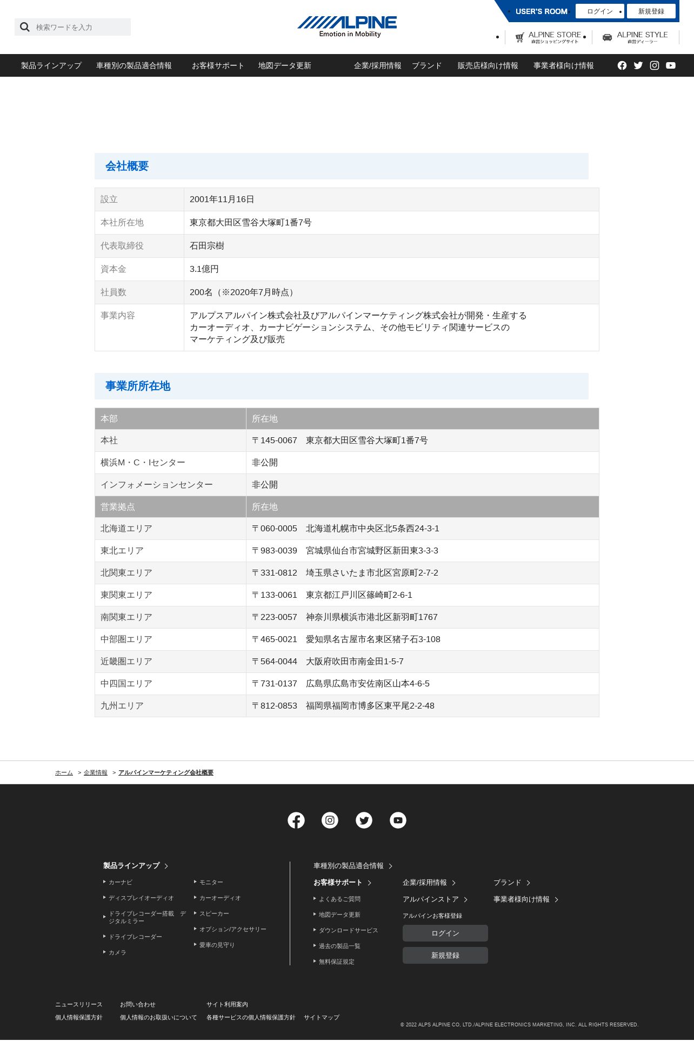Expand footer 事業者様向け情報 chevron link
Image resolution: width=694 pixels, height=1041 pixels.
coord(526,899)
